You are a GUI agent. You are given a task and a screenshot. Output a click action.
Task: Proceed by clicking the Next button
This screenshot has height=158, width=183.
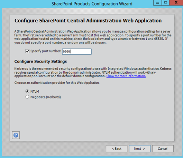(x=139, y=149)
